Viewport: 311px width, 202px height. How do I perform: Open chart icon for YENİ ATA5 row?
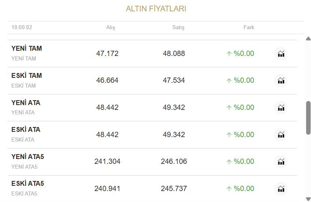click(x=281, y=161)
